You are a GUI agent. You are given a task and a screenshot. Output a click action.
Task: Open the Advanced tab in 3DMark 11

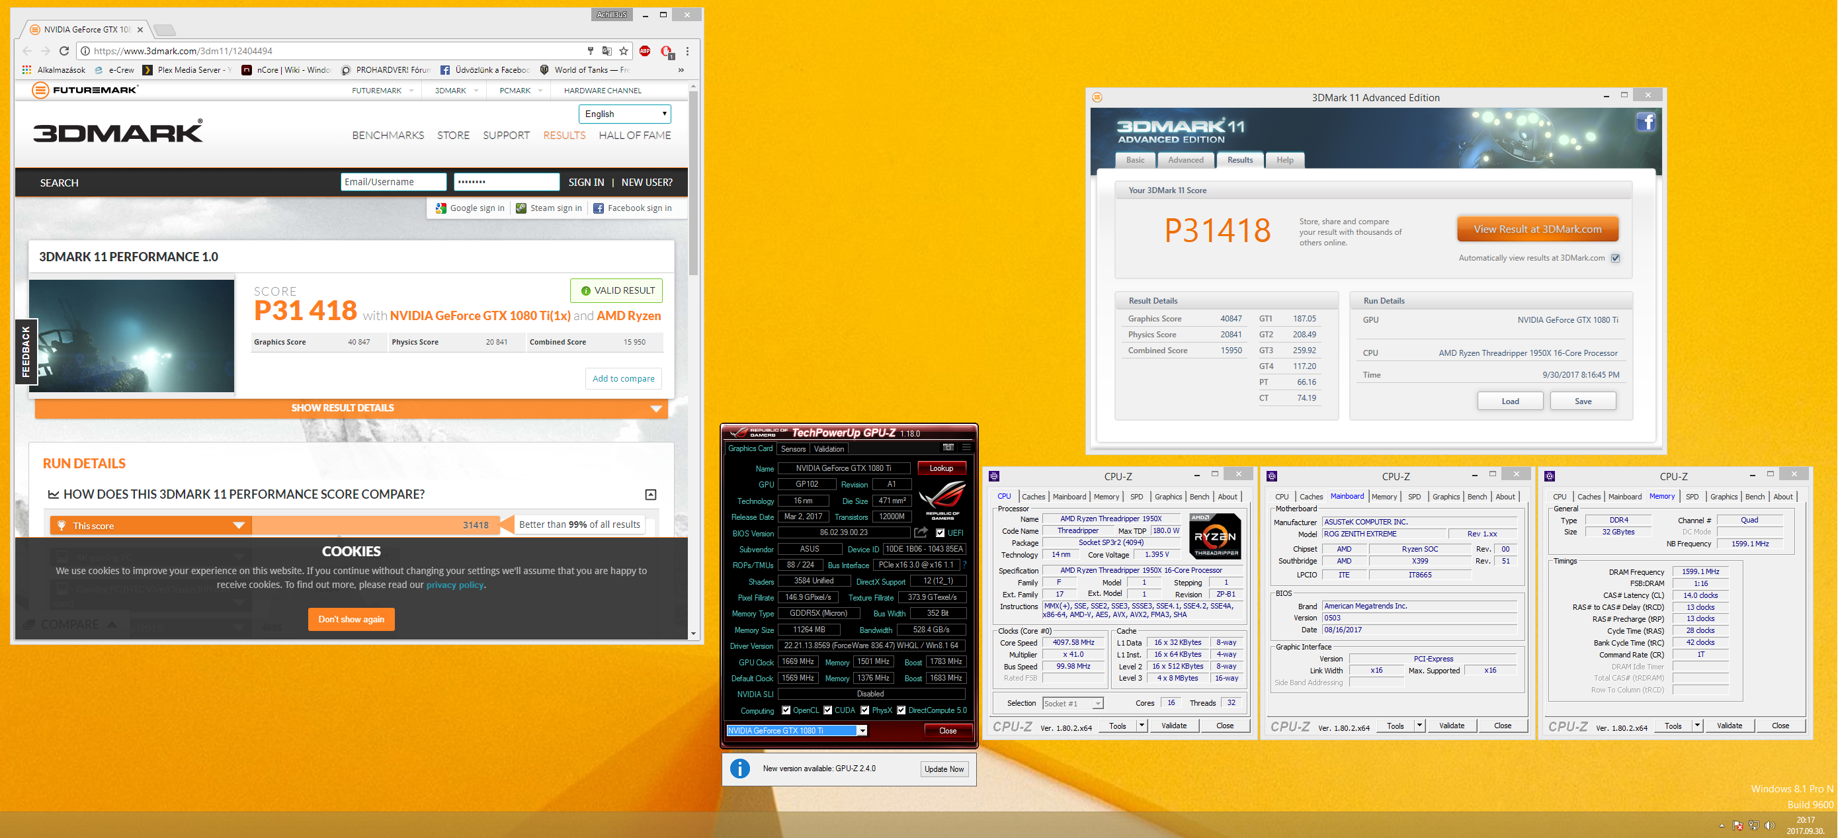click(x=1185, y=160)
